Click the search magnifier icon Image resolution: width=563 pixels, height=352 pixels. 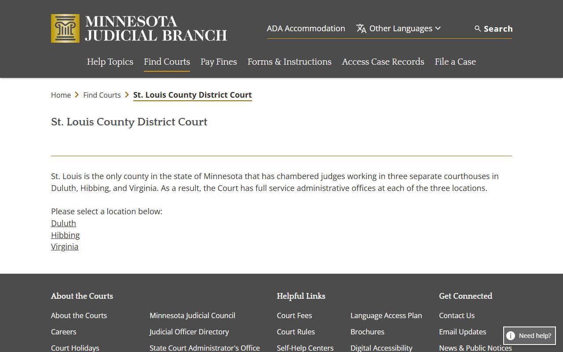(478, 29)
